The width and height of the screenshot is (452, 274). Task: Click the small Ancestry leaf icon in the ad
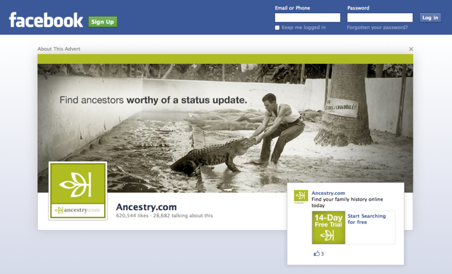(x=301, y=197)
